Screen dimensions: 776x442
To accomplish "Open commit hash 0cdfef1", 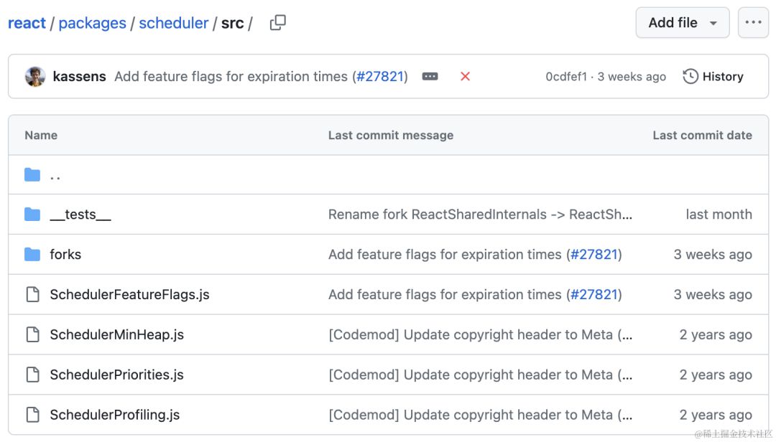I will pyautogui.click(x=565, y=77).
